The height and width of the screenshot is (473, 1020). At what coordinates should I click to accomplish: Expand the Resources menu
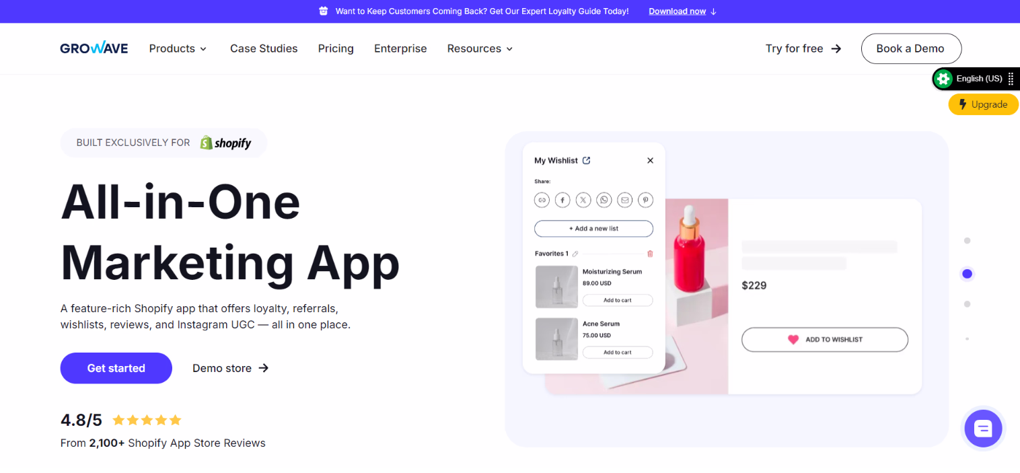click(480, 48)
